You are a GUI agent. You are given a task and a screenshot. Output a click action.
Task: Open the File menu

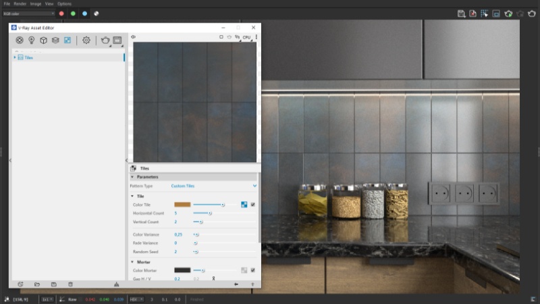[x=7, y=4]
